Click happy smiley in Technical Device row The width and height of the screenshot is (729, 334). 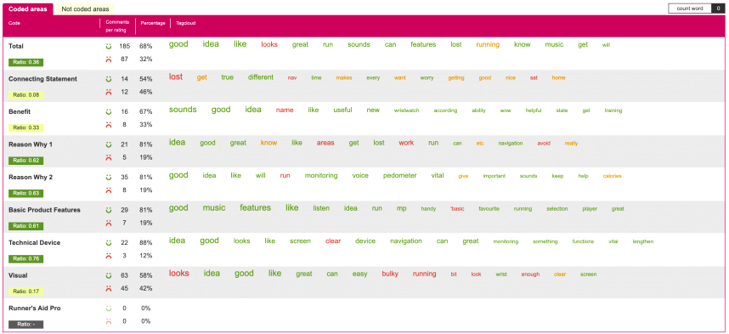pos(108,243)
